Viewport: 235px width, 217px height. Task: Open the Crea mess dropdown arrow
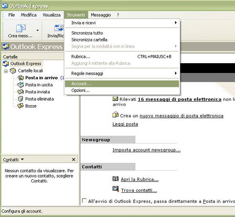click(x=38, y=30)
